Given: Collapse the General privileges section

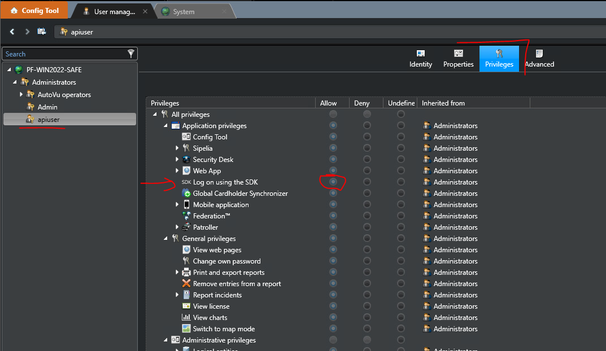Looking at the screenshot, I should [166, 239].
